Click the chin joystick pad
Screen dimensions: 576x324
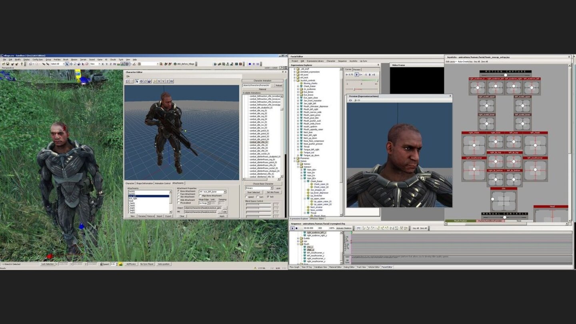point(504,201)
